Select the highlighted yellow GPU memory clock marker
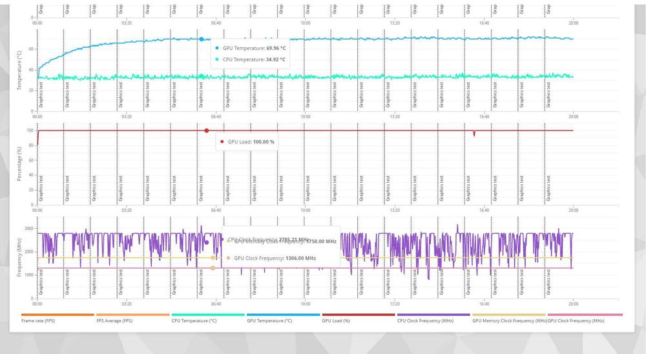 pyautogui.click(x=213, y=258)
